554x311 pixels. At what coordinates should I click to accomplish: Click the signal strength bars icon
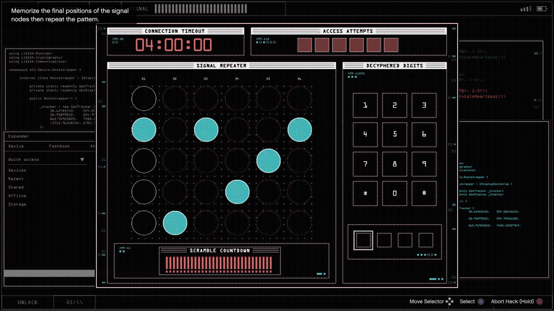coord(526,9)
